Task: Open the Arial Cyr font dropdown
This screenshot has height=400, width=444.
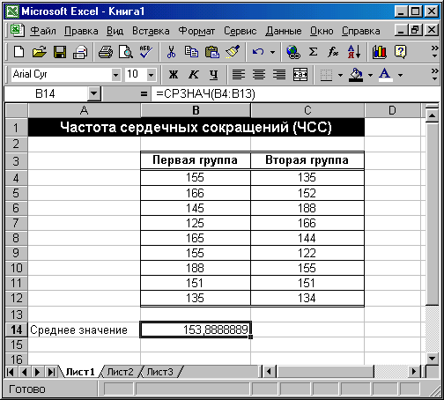Action: [116, 75]
